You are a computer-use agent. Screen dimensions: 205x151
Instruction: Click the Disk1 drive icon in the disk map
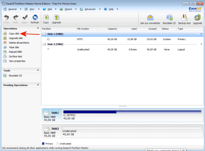tap(47, 113)
